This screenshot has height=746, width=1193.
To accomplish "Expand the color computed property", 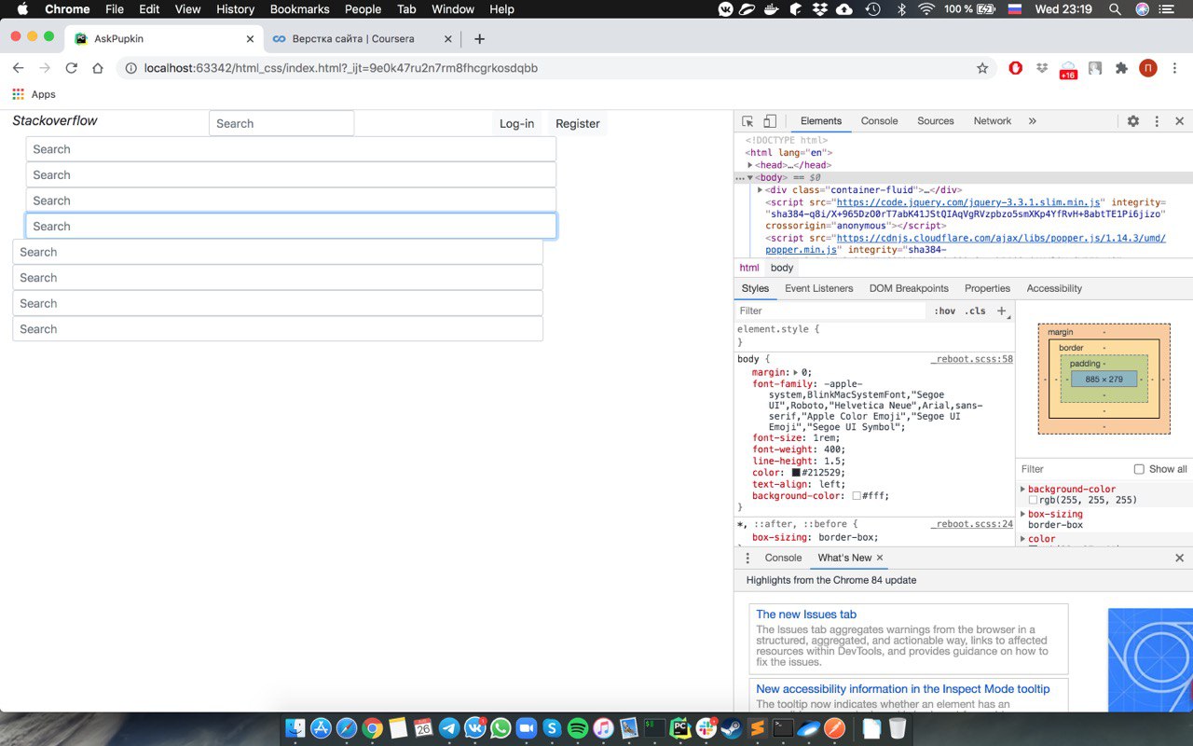I will [1023, 539].
